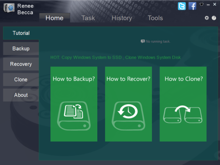The image size is (220, 165).
Task: Select the Tutorial sidebar item
Action: tap(21, 33)
